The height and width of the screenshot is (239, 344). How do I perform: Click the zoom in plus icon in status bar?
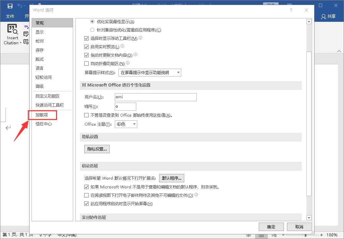tap(322, 235)
